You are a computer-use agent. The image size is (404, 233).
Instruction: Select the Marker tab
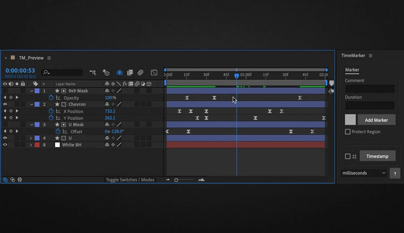point(352,70)
